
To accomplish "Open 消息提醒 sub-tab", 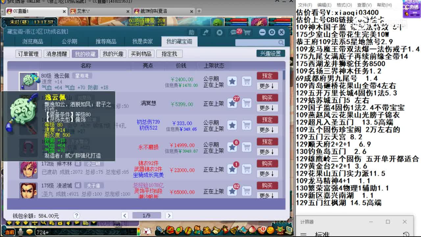I will click(57, 54).
